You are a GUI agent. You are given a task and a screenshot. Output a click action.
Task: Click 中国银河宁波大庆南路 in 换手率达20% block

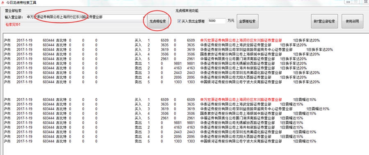(x=241, y=82)
